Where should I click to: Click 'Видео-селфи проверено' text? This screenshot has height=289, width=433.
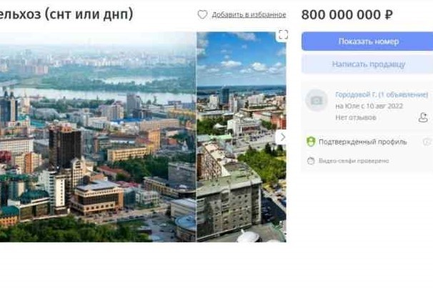(354, 161)
